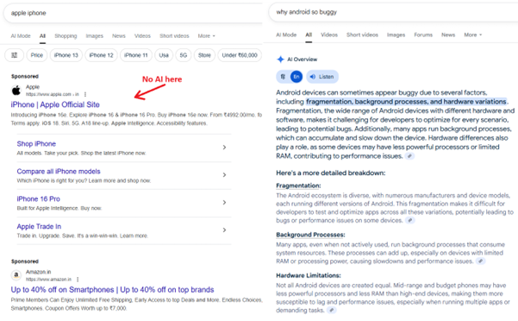
Task: Click the All tab in android search
Action: tap(309, 35)
